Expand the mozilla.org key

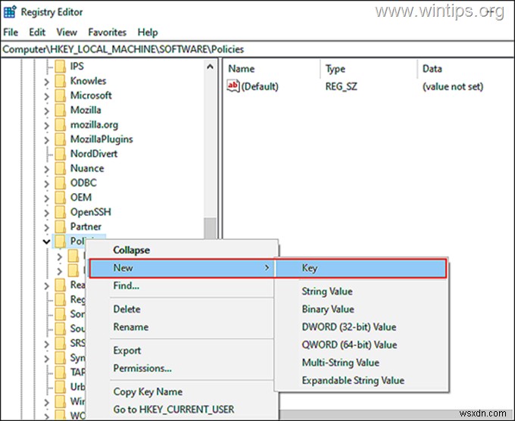[47, 126]
